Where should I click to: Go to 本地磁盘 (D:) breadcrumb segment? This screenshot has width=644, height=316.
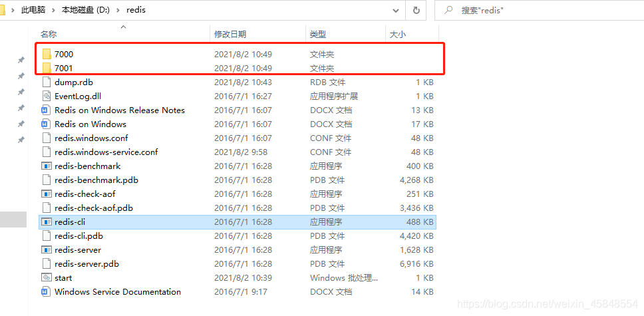[85, 11]
